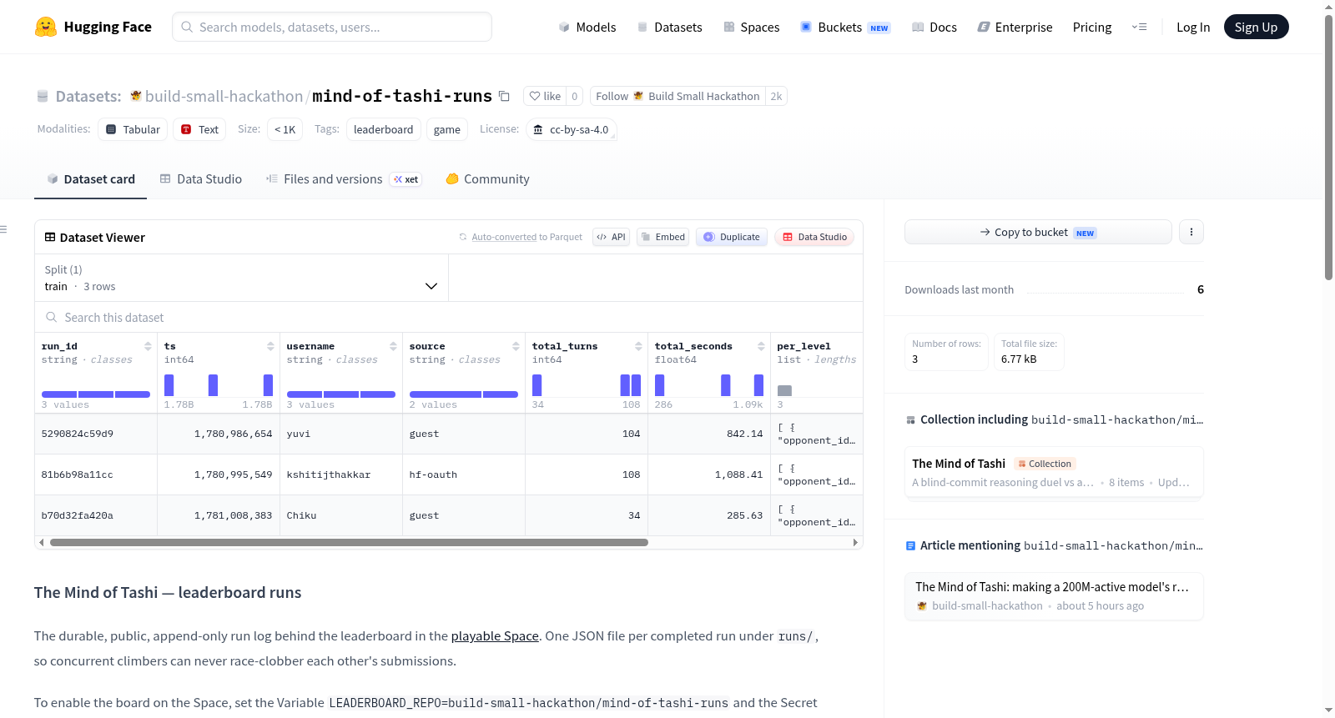Open the left sidebar hamburger icon
The width and height of the screenshot is (1335, 718).
point(3,229)
